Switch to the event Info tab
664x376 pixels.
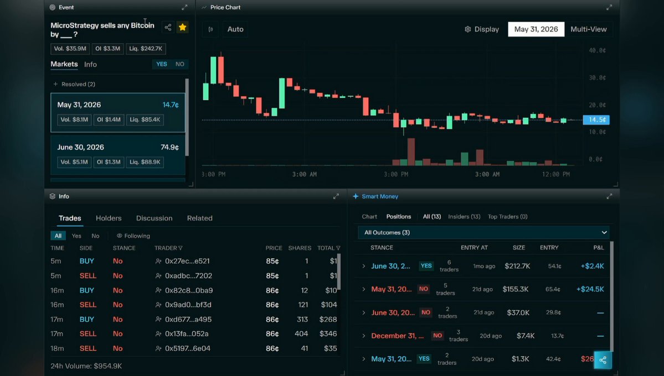90,64
